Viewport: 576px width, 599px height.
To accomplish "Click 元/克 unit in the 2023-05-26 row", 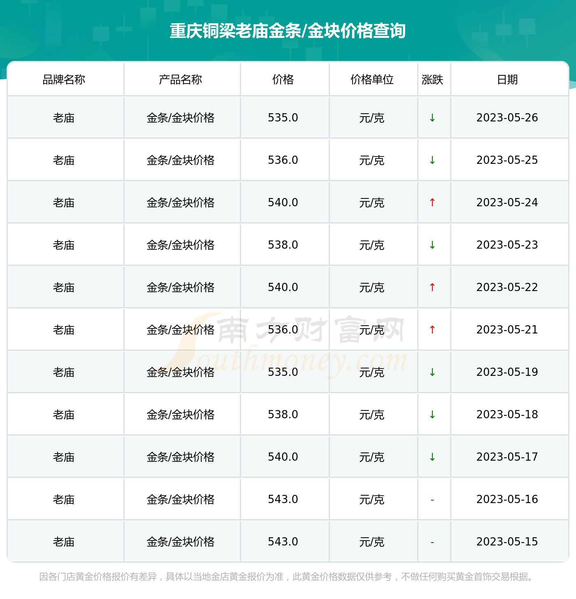I will coord(372,118).
